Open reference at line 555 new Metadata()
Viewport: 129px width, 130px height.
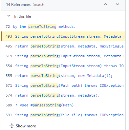63,76
